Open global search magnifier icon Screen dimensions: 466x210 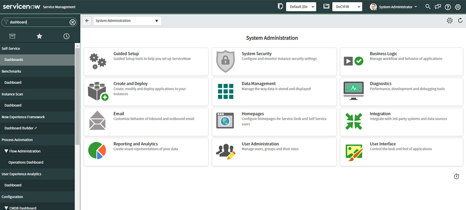428,7
